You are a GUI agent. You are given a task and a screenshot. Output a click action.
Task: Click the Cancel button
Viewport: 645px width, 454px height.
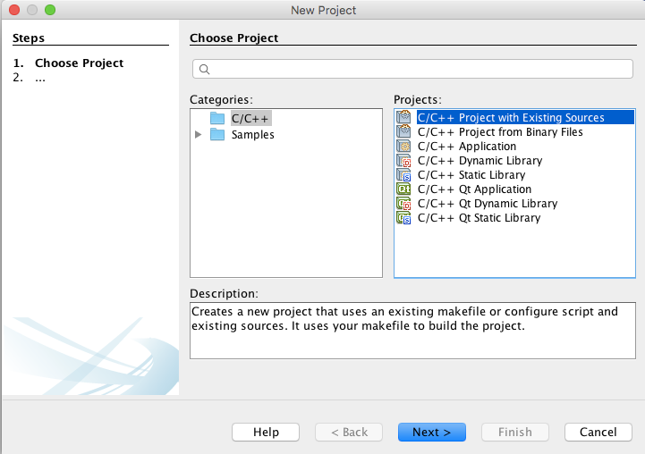click(598, 433)
